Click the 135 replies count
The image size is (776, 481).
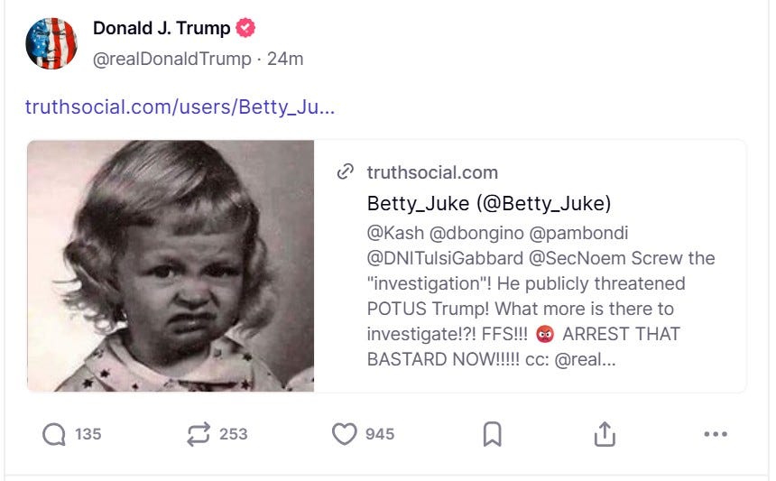88,434
